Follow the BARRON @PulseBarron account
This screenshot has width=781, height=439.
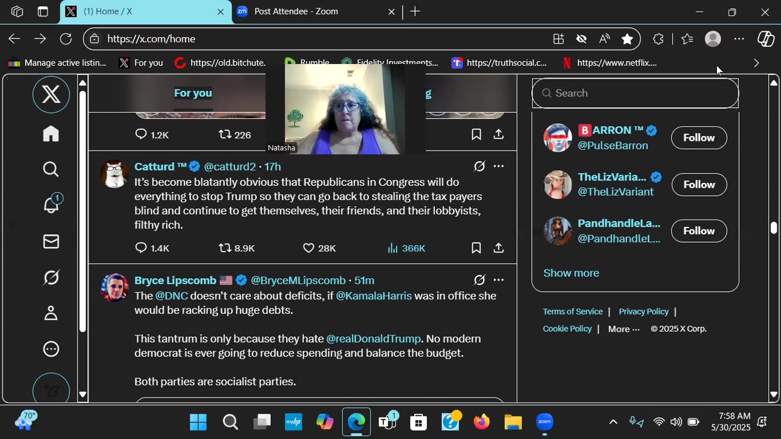pyautogui.click(x=699, y=138)
